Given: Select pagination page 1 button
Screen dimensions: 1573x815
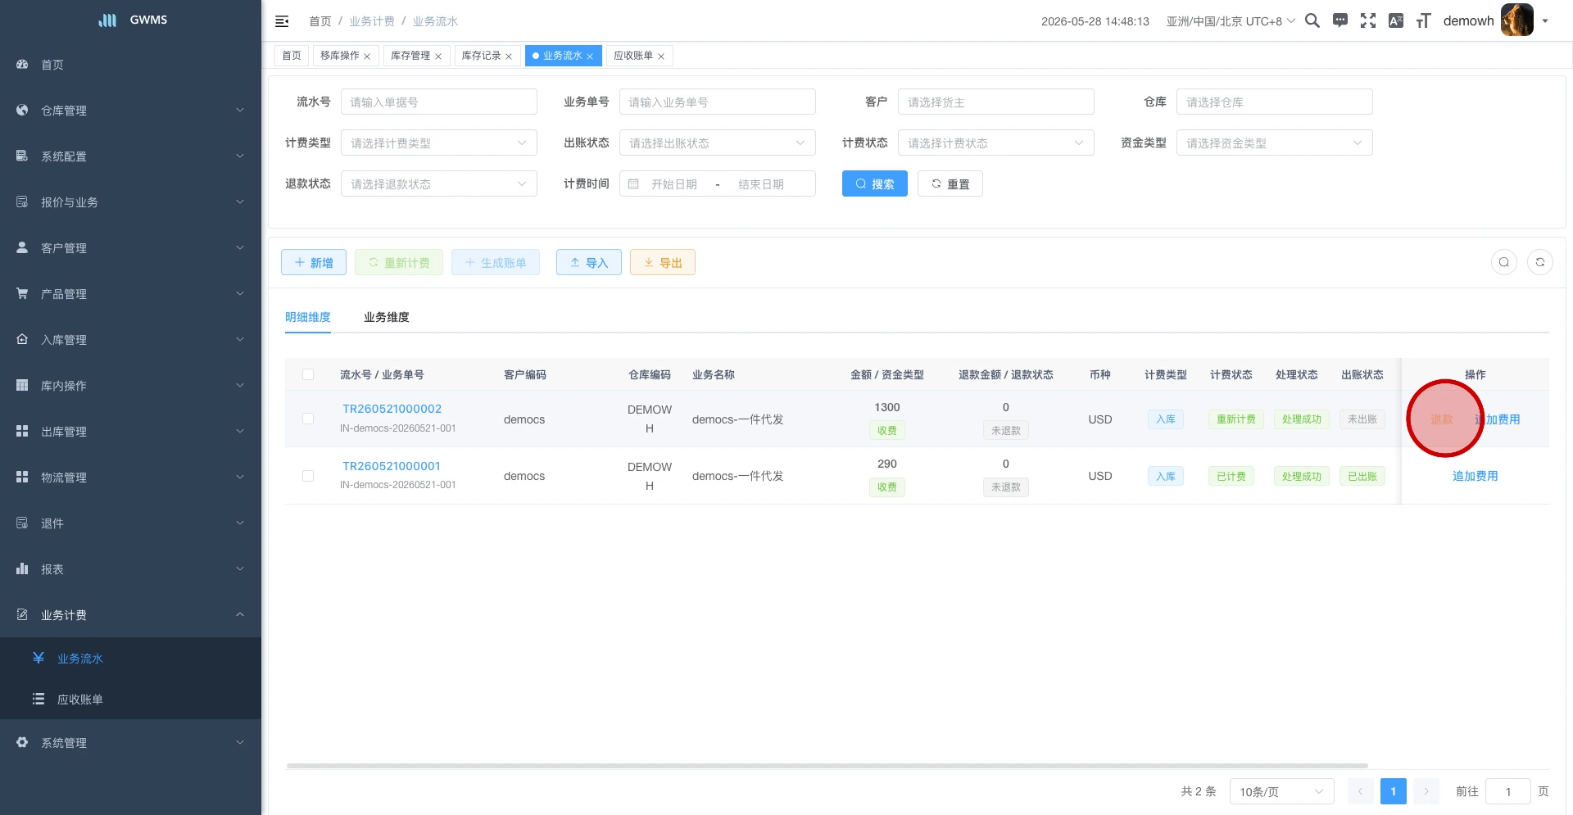Looking at the screenshot, I should pyautogui.click(x=1394, y=791).
